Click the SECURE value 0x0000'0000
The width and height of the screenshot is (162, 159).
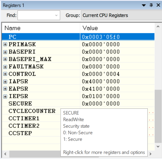101,104
